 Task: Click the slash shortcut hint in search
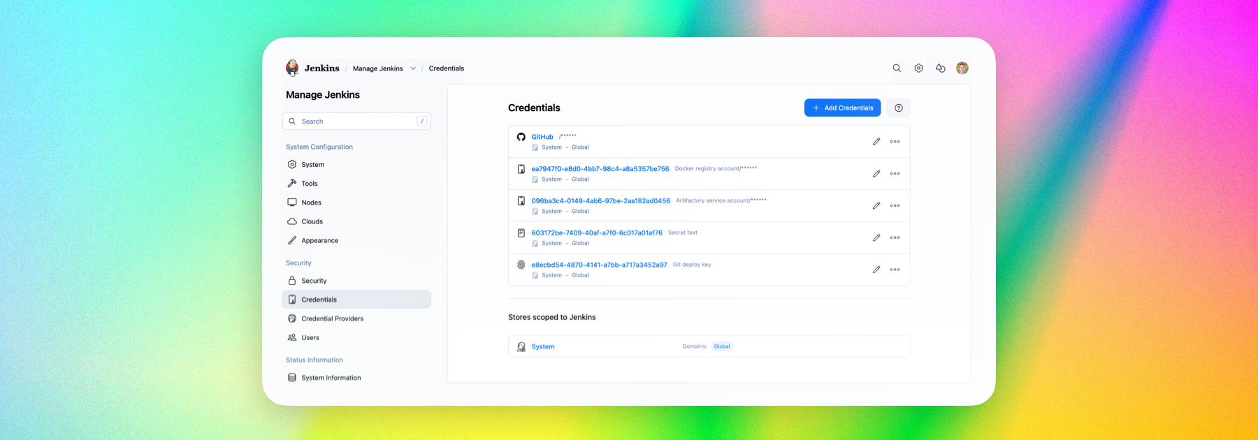(422, 122)
